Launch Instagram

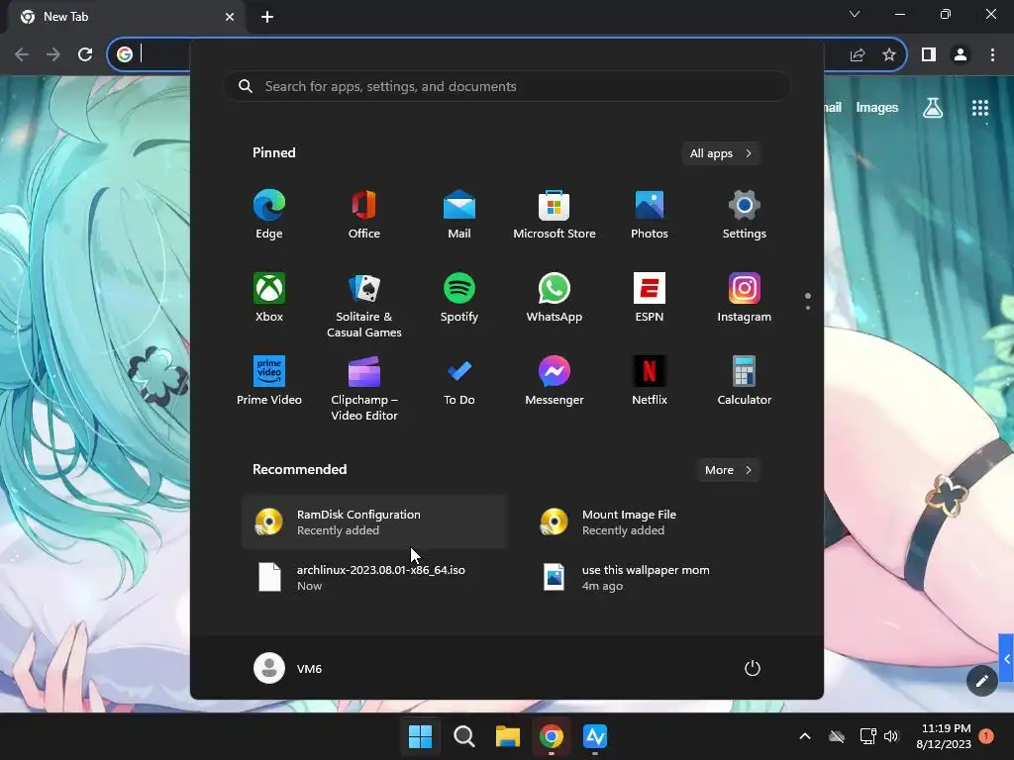point(745,298)
